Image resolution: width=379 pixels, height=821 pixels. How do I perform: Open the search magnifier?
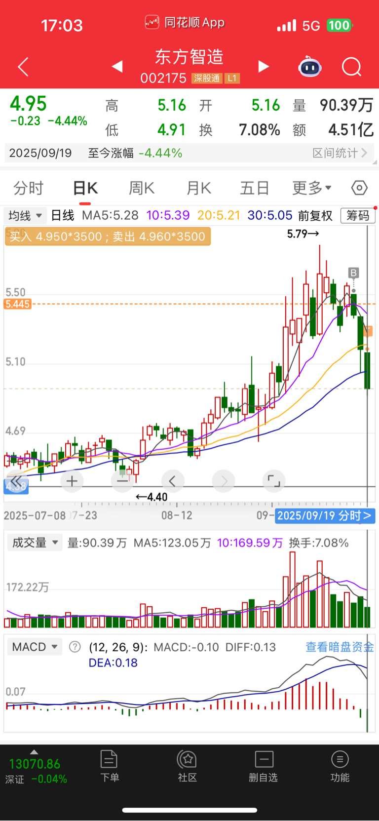(x=352, y=67)
